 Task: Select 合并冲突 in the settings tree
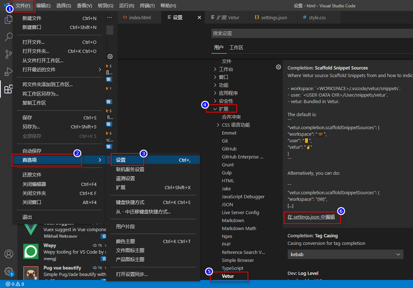(x=231, y=117)
